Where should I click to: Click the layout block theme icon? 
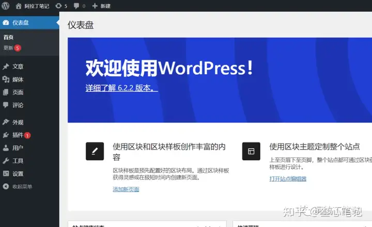coord(251,151)
